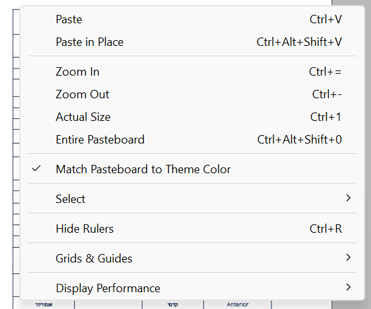Select Actual Size view
The height and width of the screenshot is (309, 371).
point(192,117)
